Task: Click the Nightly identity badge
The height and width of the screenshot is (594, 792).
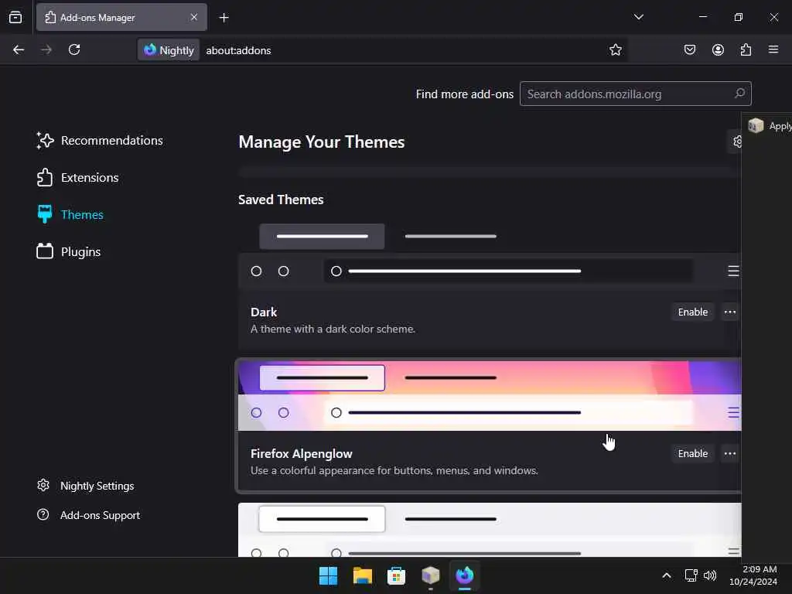Action: point(169,50)
